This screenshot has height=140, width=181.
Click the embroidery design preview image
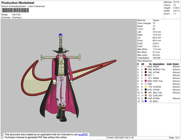(69, 78)
